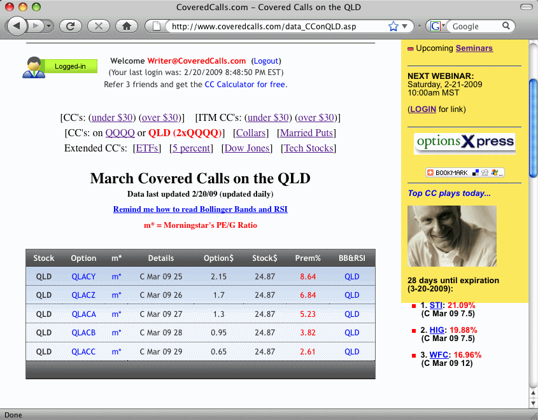Screen dimensions: 538x420
Task: Reload the page with the refresh button
Action: 70,26
